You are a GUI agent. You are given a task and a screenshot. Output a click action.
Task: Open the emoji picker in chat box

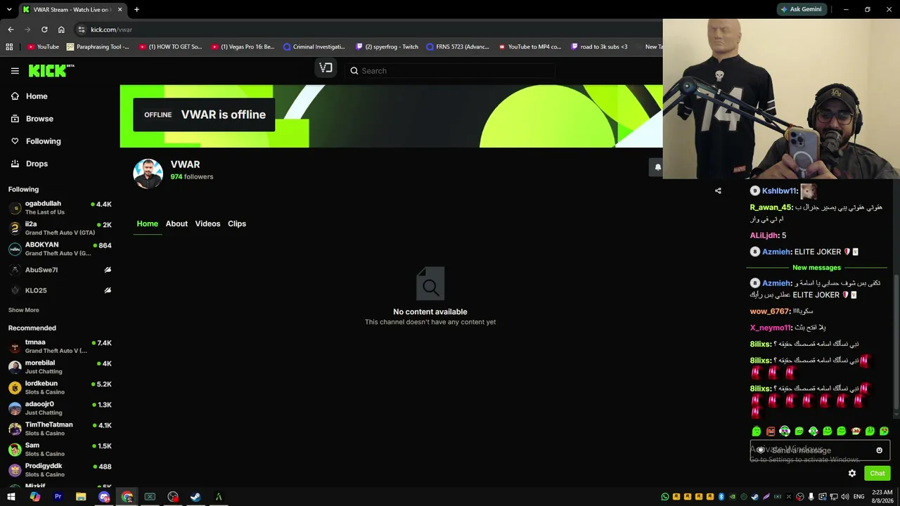point(879,450)
